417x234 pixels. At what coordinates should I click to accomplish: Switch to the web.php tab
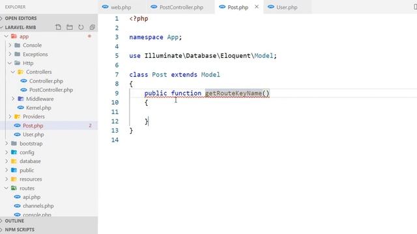pos(117,7)
